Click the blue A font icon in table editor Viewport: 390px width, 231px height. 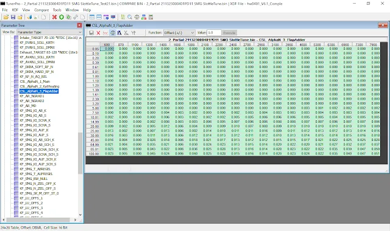point(119,33)
